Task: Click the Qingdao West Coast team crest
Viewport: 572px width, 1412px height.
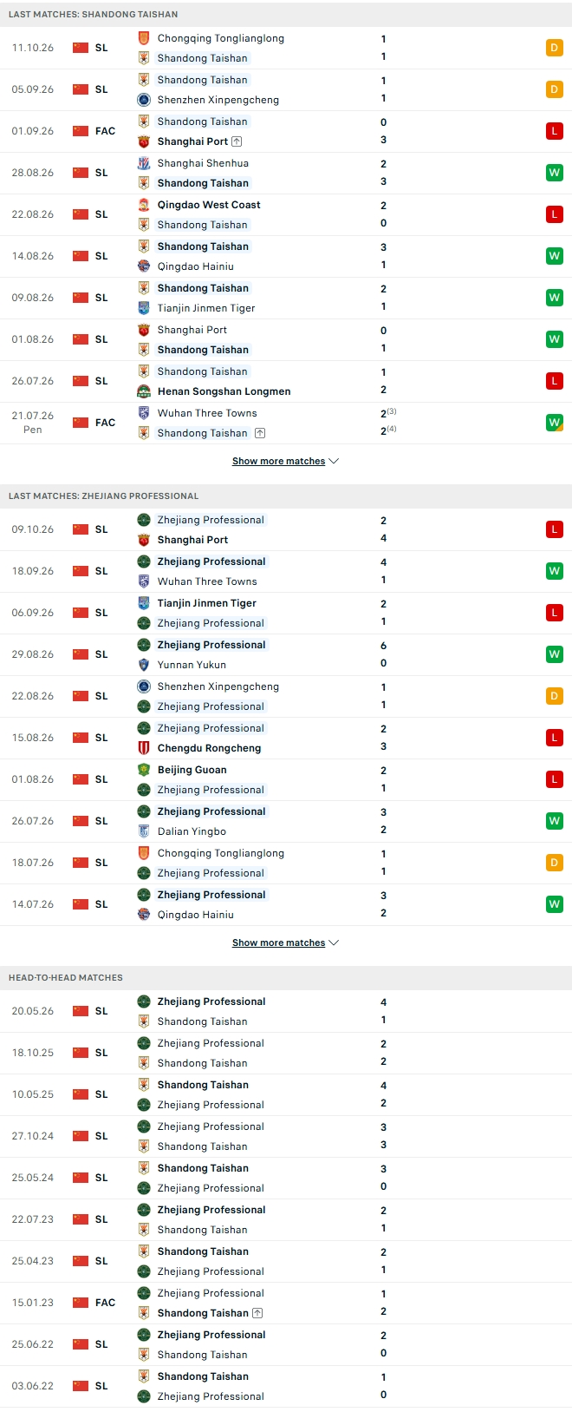Action: (x=144, y=205)
